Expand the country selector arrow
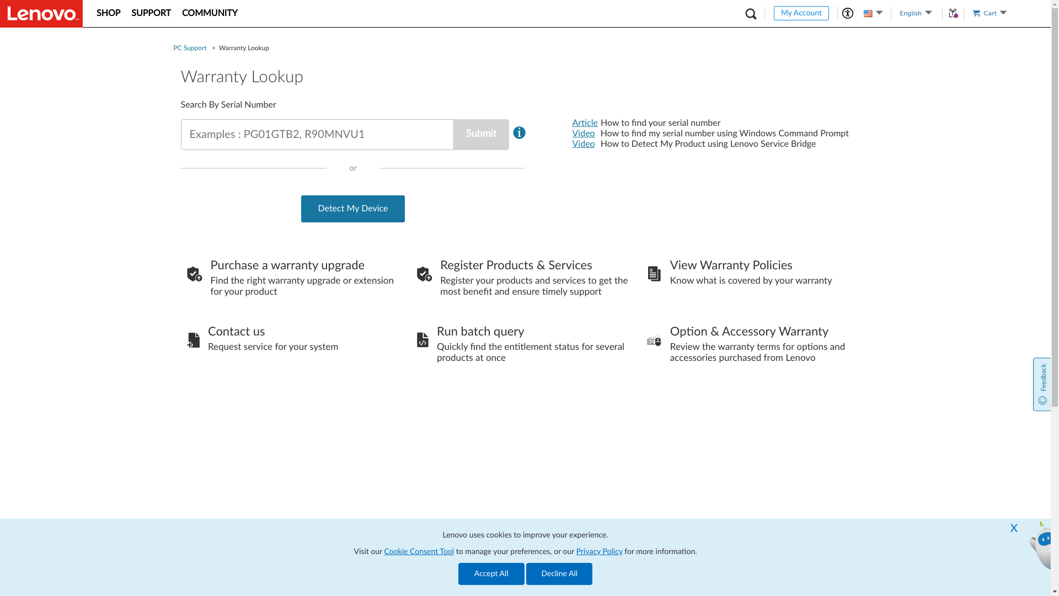1059x596 pixels. pos(879,13)
